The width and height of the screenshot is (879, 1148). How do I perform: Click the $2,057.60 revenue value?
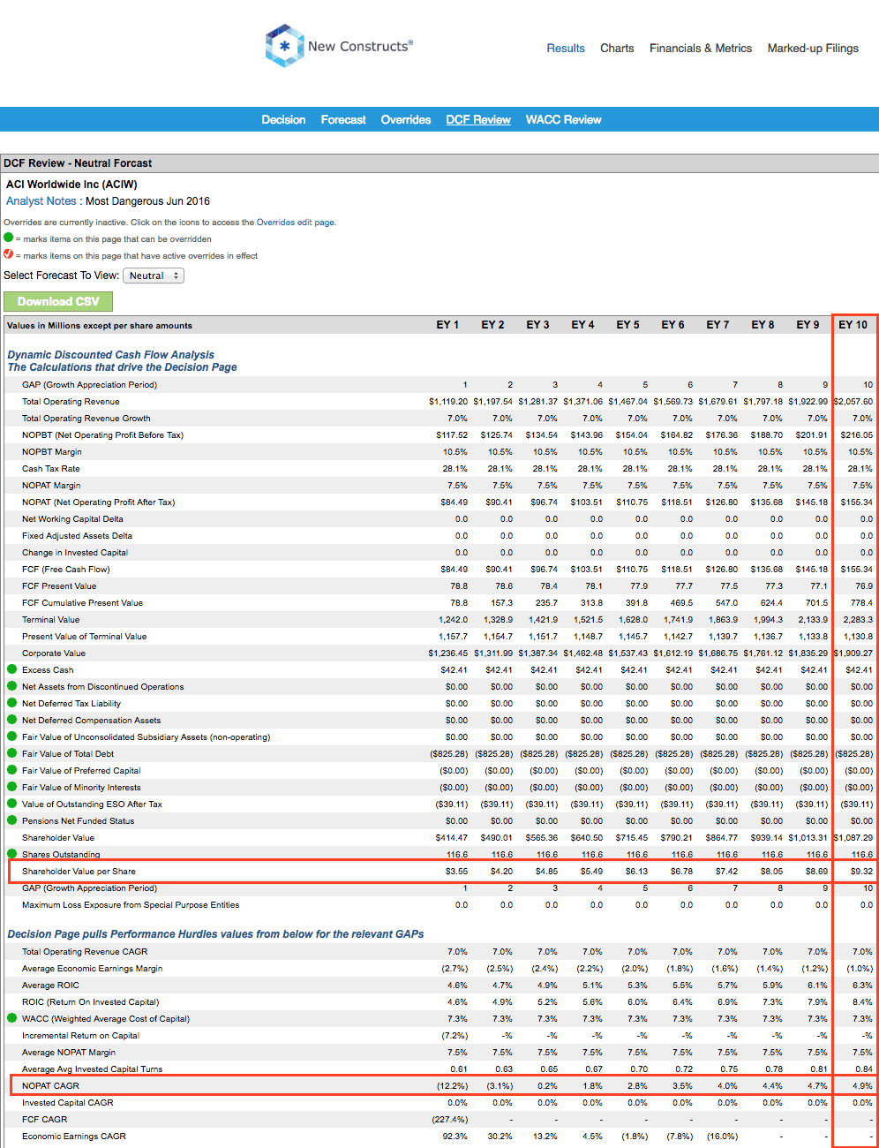click(853, 402)
